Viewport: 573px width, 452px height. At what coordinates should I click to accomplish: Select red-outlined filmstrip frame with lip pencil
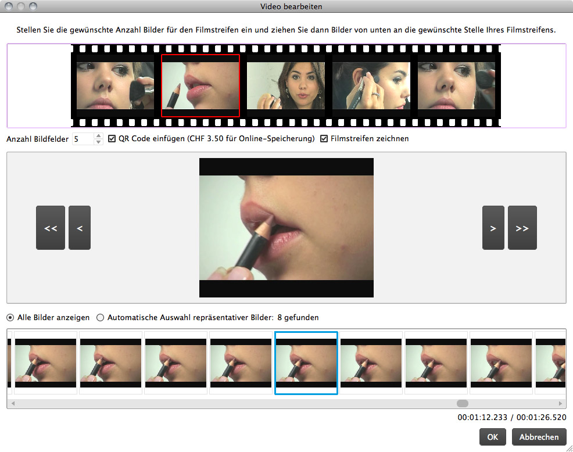click(x=200, y=85)
